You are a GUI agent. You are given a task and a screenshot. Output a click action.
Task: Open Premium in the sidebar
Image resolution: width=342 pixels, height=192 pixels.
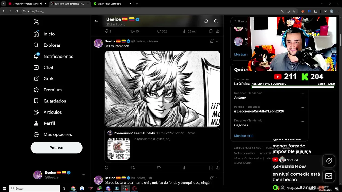[48, 90]
